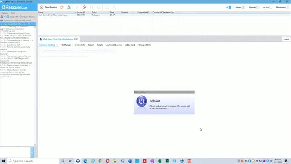Click the screen sharing toolbar icon
The image size is (291, 164).
pos(107,7)
